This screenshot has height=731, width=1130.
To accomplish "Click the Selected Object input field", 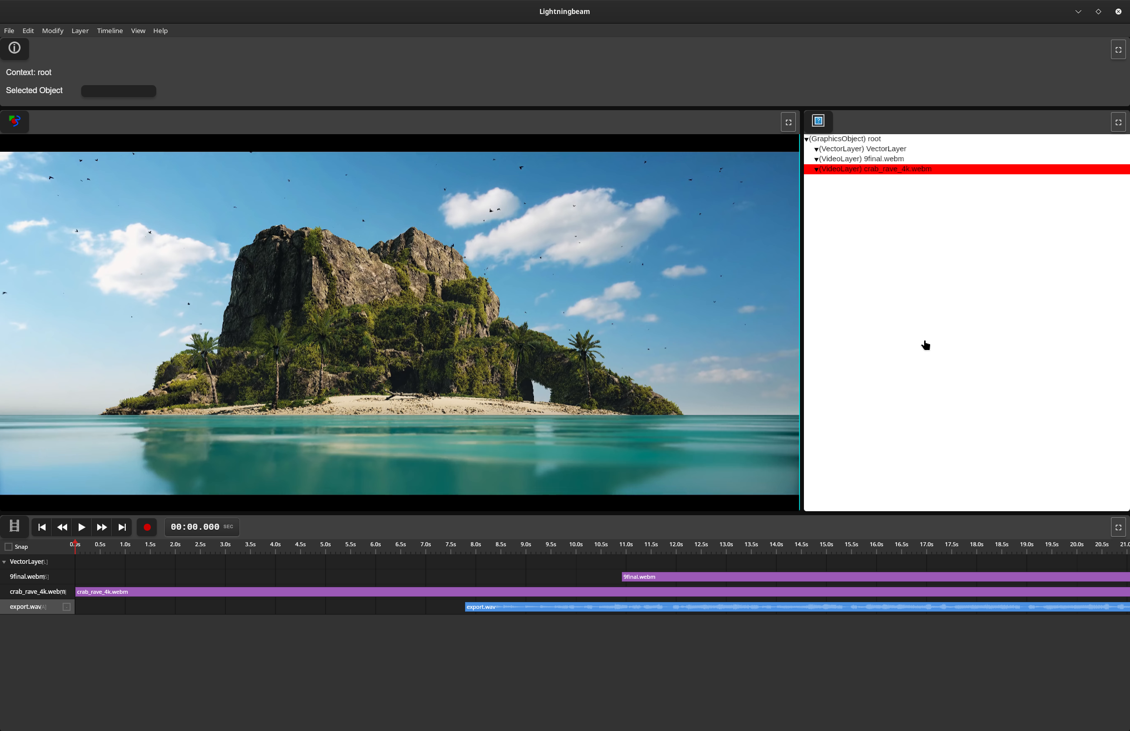I will click(x=118, y=91).
